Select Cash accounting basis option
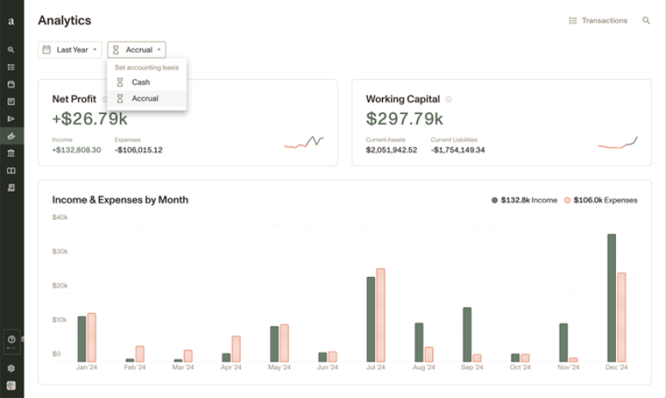 pos(140,82)
